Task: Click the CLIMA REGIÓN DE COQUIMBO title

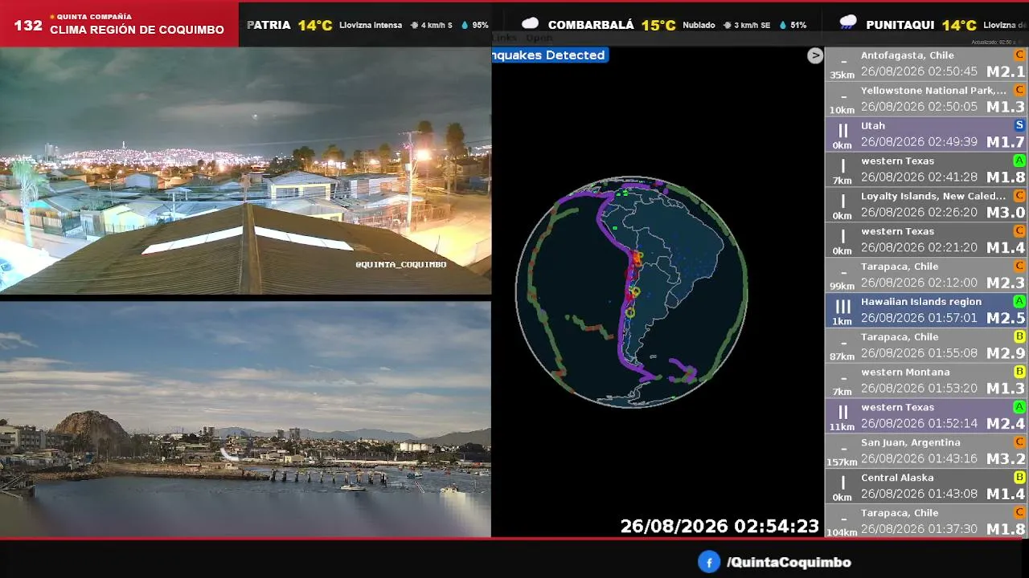Action: (137, 30)
